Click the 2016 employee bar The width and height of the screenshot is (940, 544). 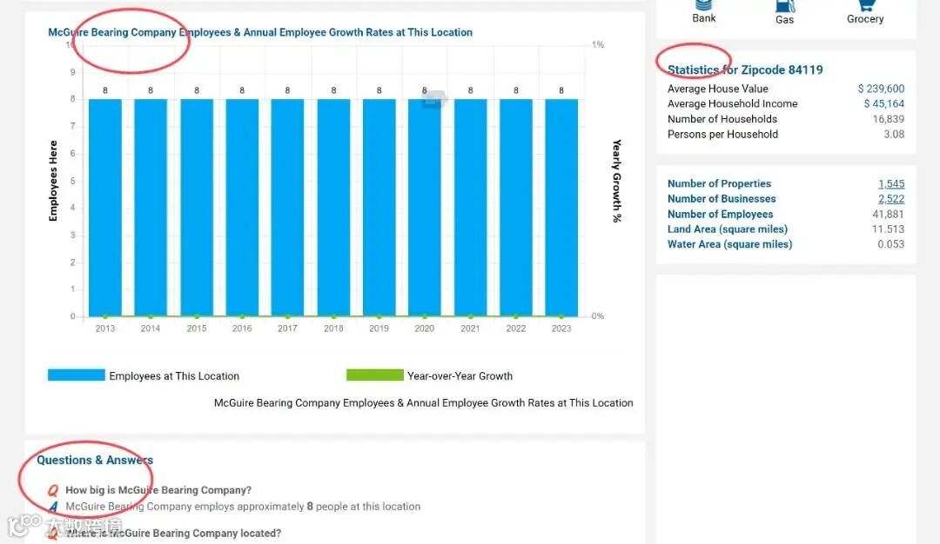242,208
